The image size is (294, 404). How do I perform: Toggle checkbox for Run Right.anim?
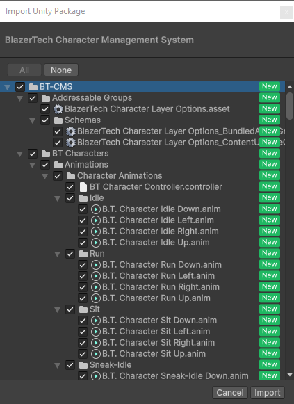[x=83, y=287]
